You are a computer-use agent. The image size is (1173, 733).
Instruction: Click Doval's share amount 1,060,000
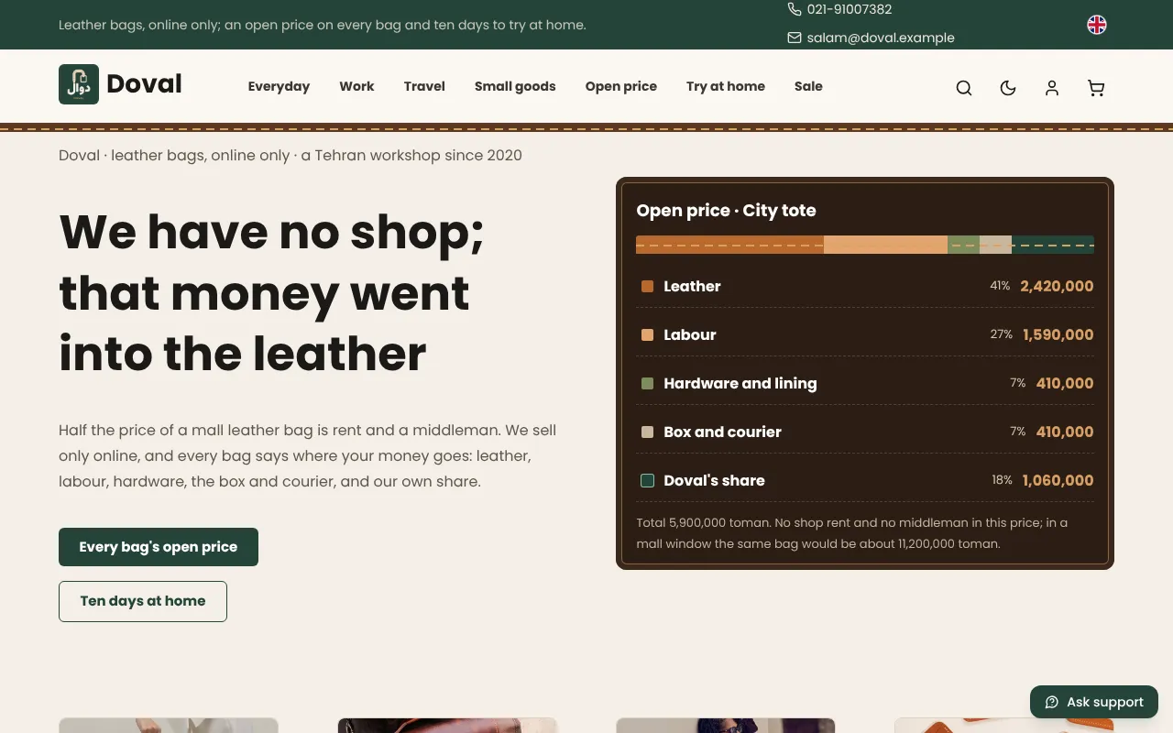(1058, 480)
